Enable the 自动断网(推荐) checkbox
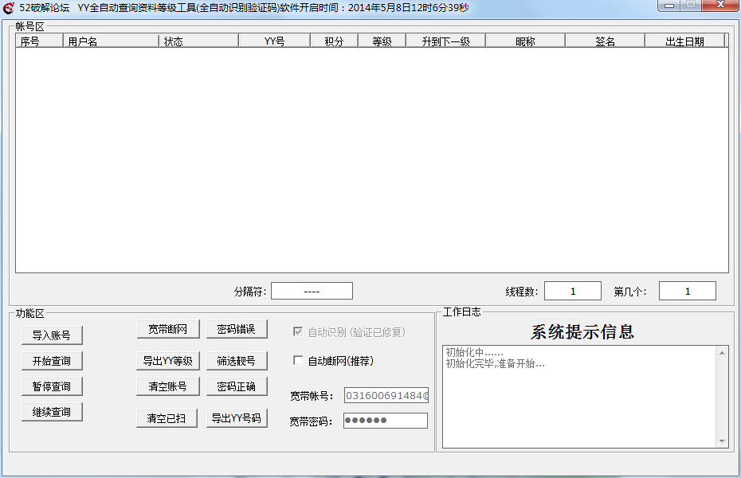This screenshot has height=478, width=741. (x=298, y=360)
